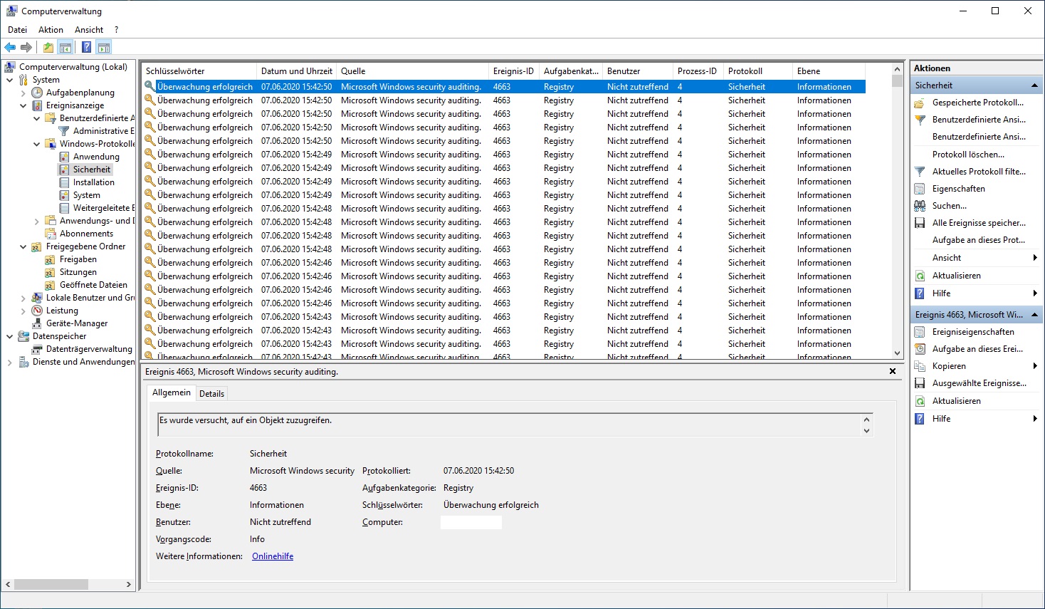Click Protokoll löschen action
The height and width of the screenshot is (609, 1045).
click(968, 155)
